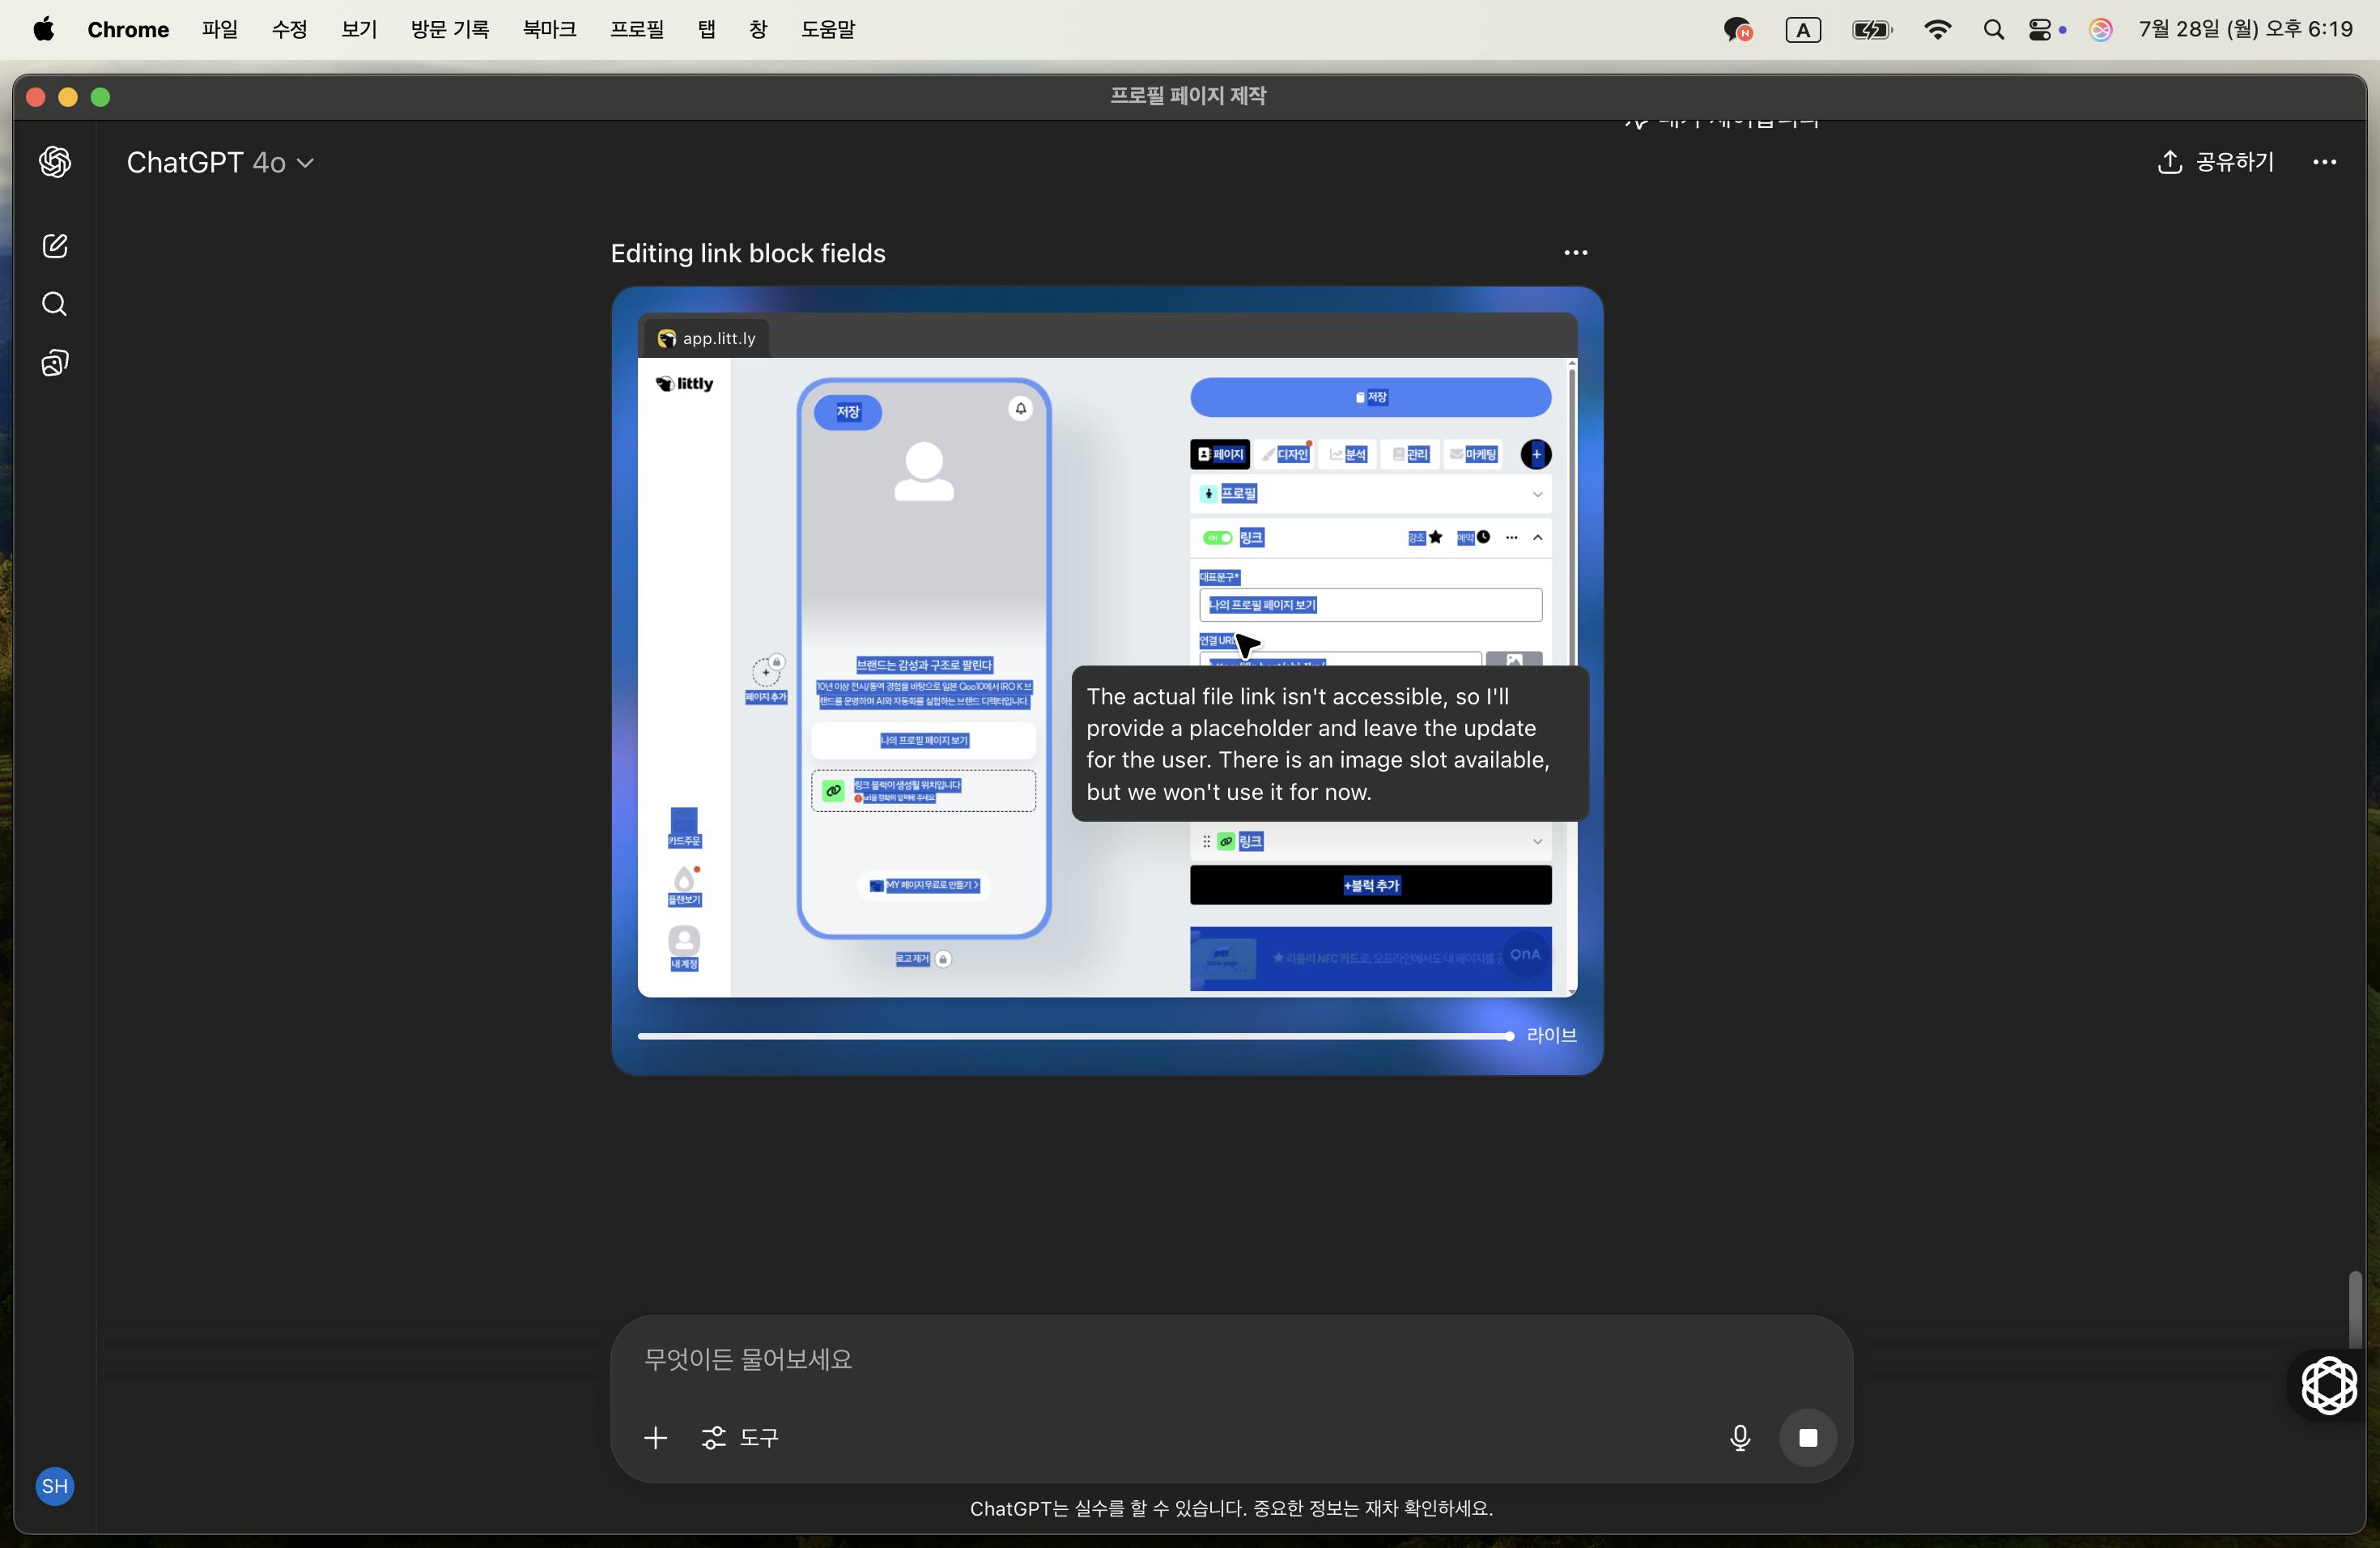Open the 파일 menu in menu bar
Viewport: 2380px width, 1548px height.
(220, 29)
